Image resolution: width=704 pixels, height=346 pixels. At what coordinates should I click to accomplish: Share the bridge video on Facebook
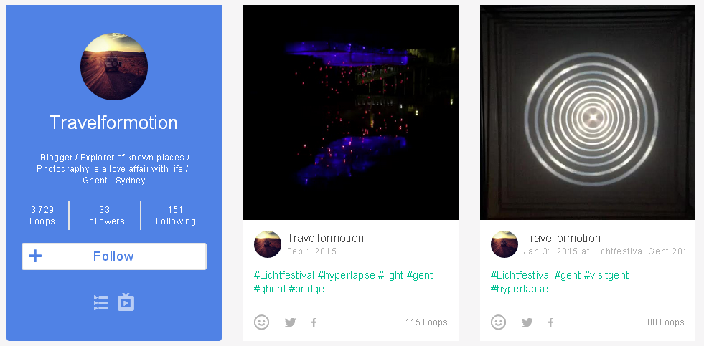tap(314, 322)
